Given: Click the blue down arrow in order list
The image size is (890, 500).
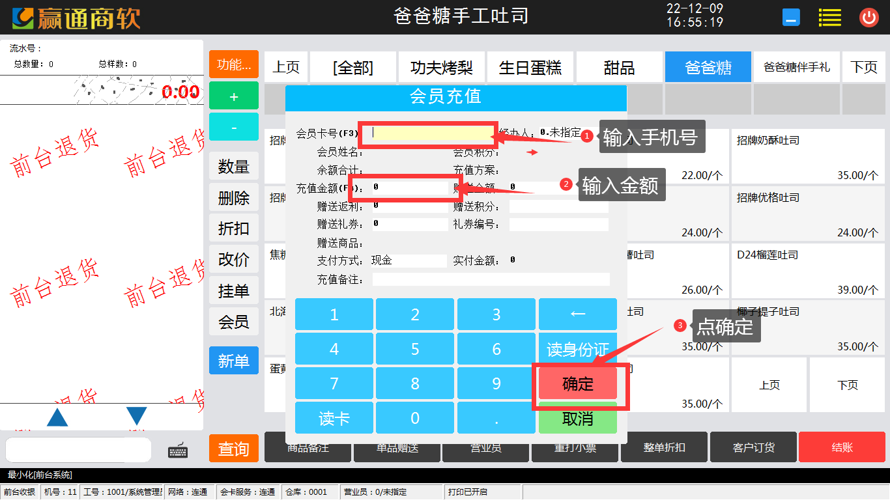Looking at the screenshot, I should tap(136, 417).
